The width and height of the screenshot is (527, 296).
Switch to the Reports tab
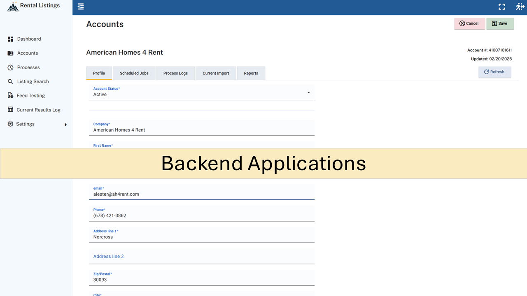tap(251, 73)
